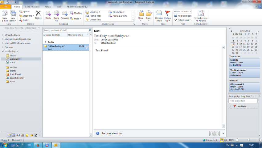This screenshot has height=148, width=262.
Task: Switch to the Send / Receive tab
Action: tap(32, 7)
